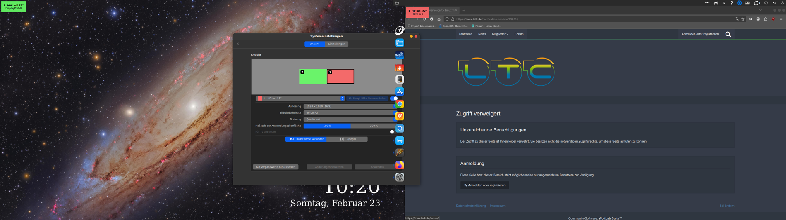This screenshot has height=220, width=786.
Task: Switch to the Einstellungen tab
Action: pyautogui.click(x=336, y=44)
